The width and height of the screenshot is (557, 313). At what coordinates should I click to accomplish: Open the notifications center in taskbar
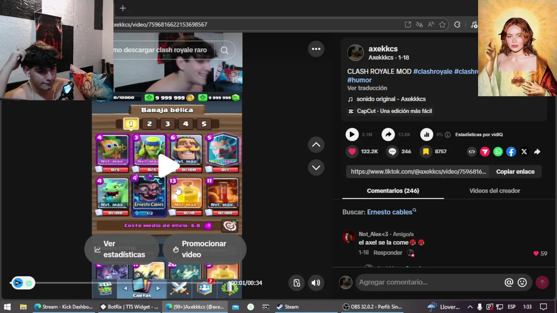(543, 307)
